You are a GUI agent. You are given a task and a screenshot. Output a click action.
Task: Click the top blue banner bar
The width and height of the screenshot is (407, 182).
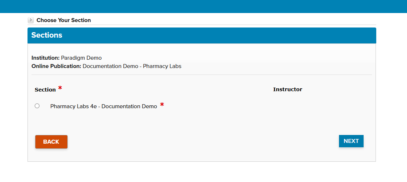click(203, 6)
